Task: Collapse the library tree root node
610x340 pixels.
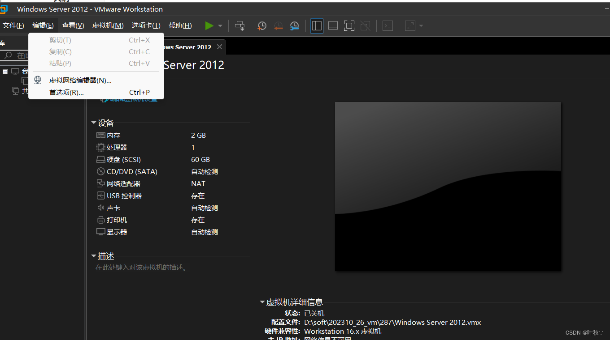Action: tap(5, 72)
